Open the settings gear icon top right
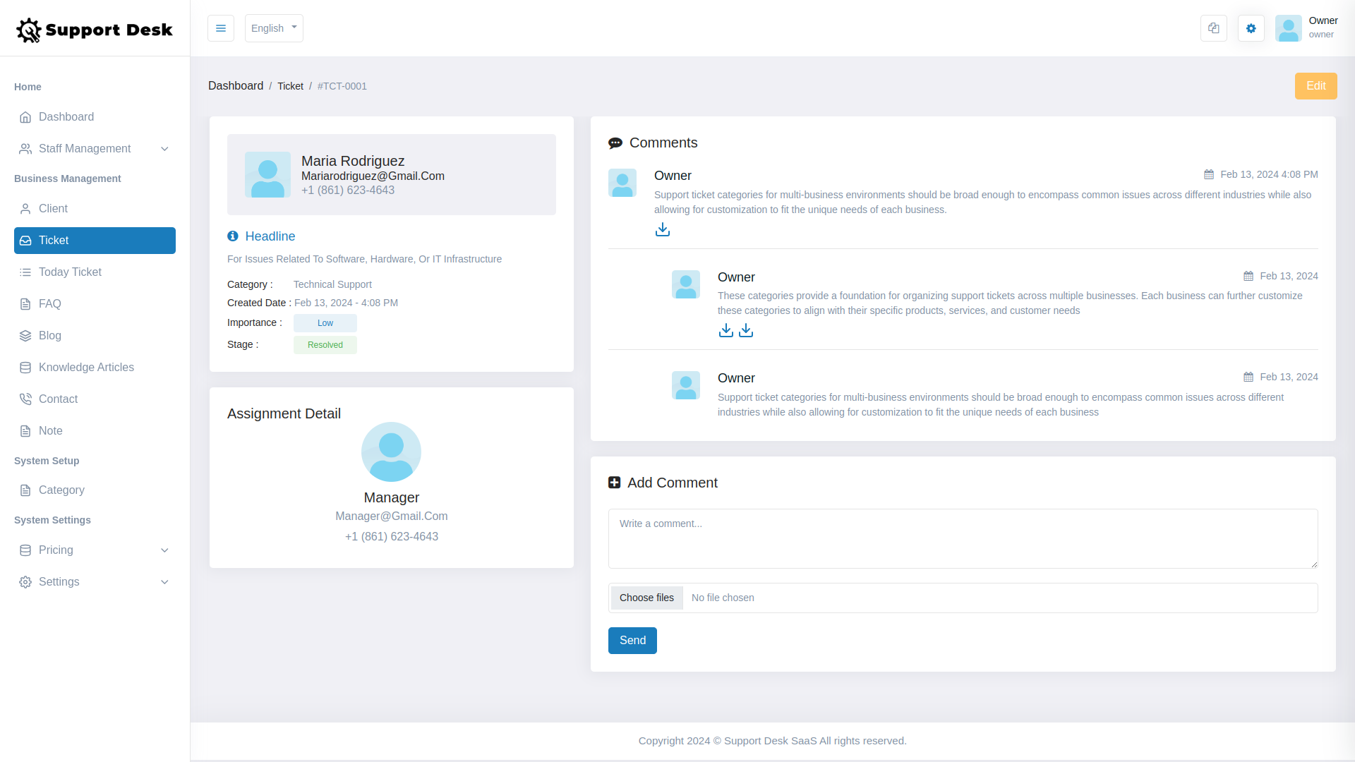Screen dimensions: 1355x762 tap(1251, 28)
